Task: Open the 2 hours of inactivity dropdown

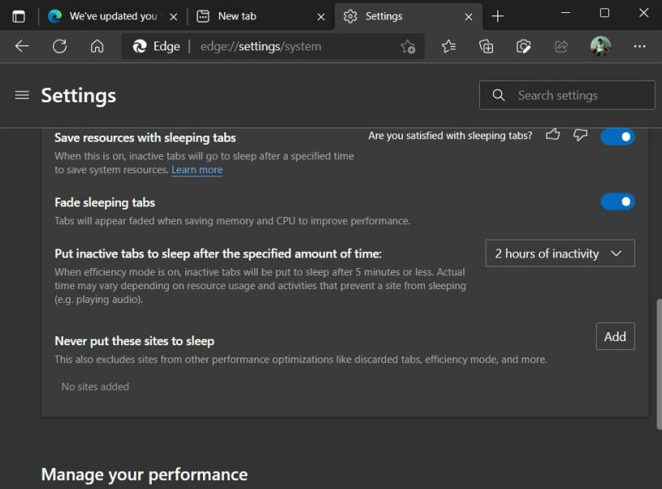Action: (x=560, y=253)
